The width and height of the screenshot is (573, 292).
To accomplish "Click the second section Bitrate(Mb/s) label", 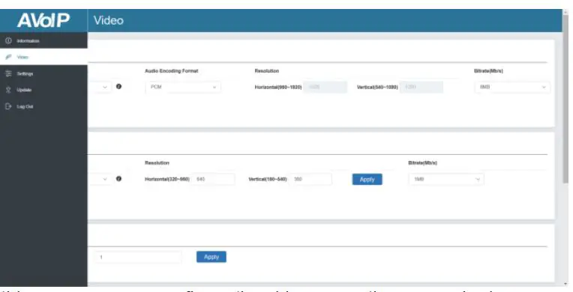I will pyautogui.click(x=422, y=162).
